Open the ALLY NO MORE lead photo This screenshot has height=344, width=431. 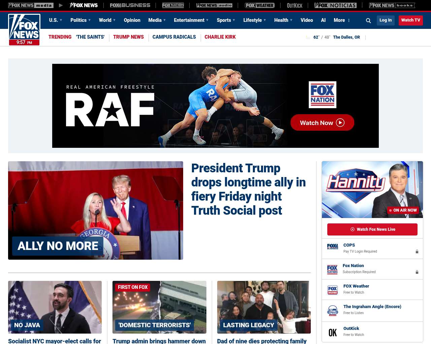tap(96, 210)
